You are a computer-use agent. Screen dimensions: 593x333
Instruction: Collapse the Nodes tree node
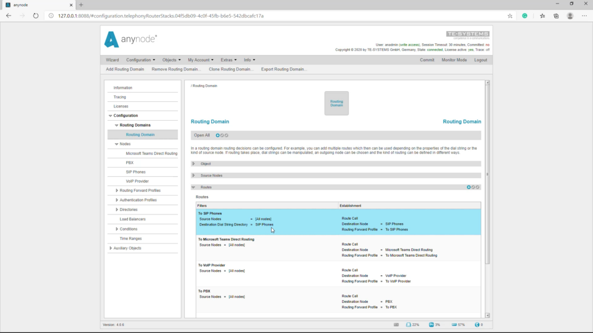[116, 144]
